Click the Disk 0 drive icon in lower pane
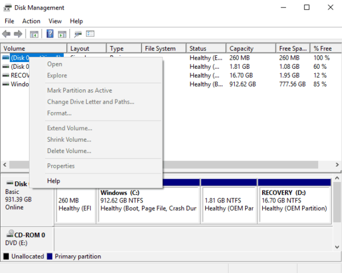This screenshot has width=342, height=273. 10,183
